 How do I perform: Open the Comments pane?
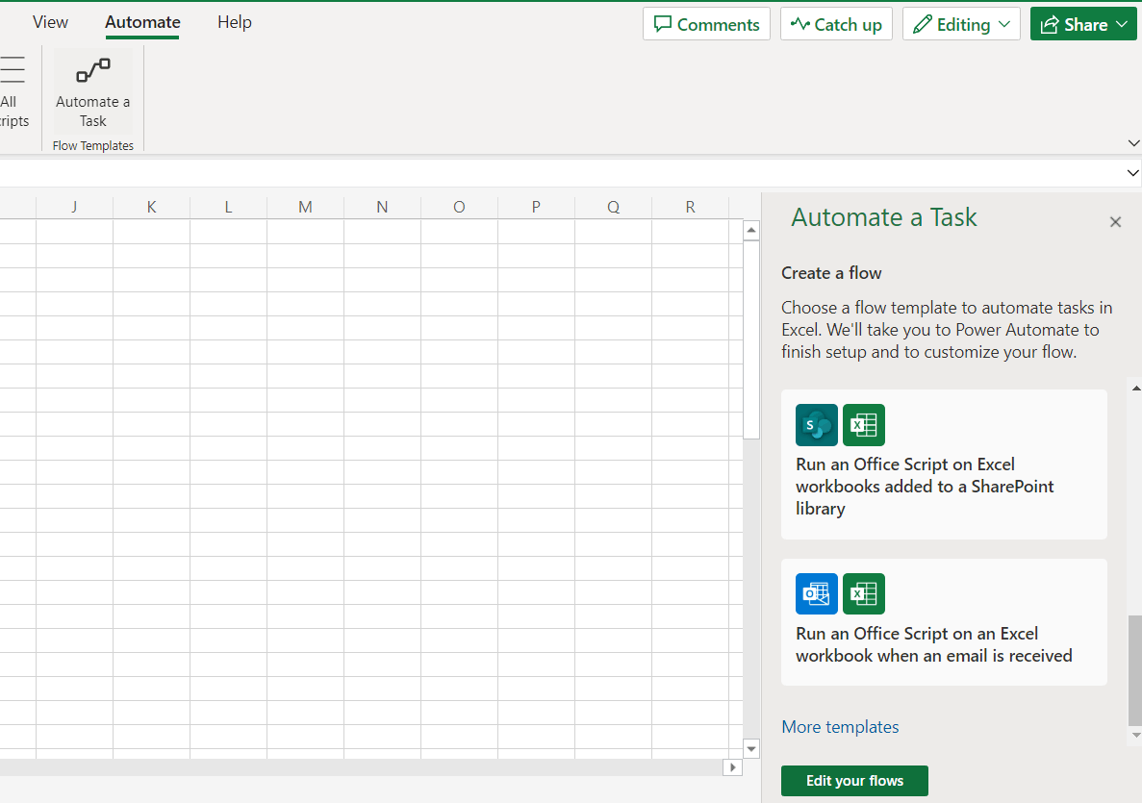[706, 24]
